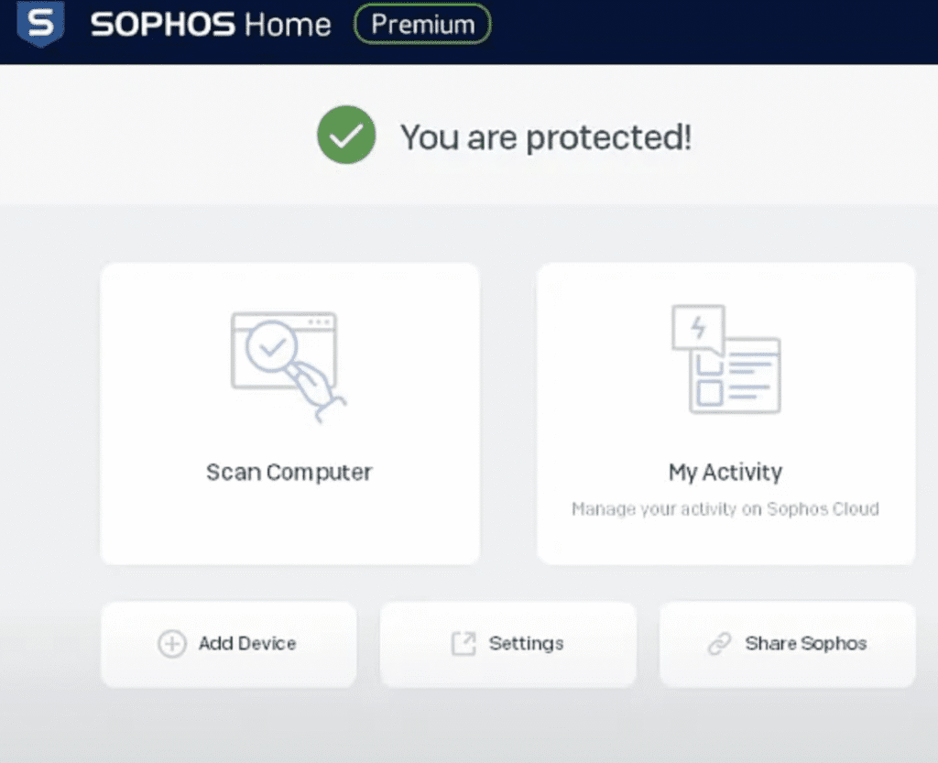The height and width of the screenshot is (763, 938).
Task: Select the Premium badge in the header
Action: (422, 25)
